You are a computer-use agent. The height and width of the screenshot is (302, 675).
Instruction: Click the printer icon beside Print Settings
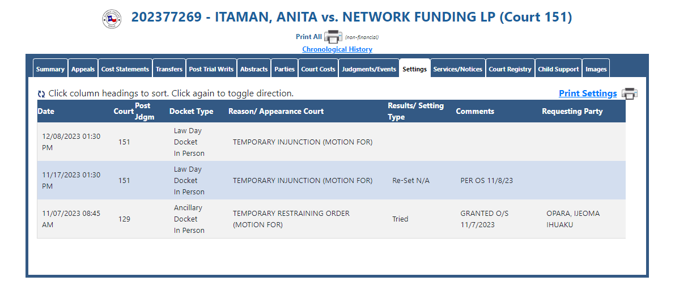tap(629, 93)
